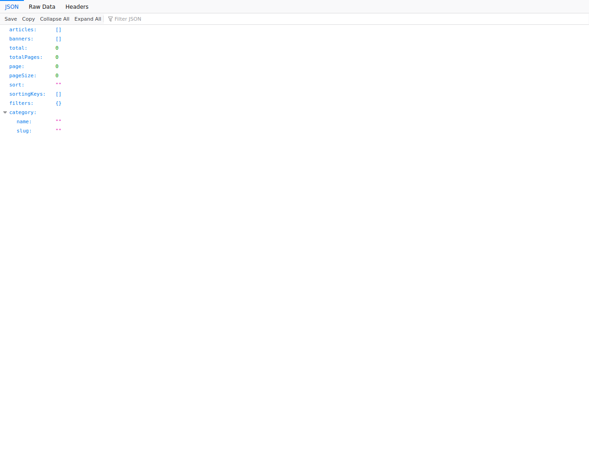Select the banners key
The height and width of the screenshot is (471, 589).
21,39
